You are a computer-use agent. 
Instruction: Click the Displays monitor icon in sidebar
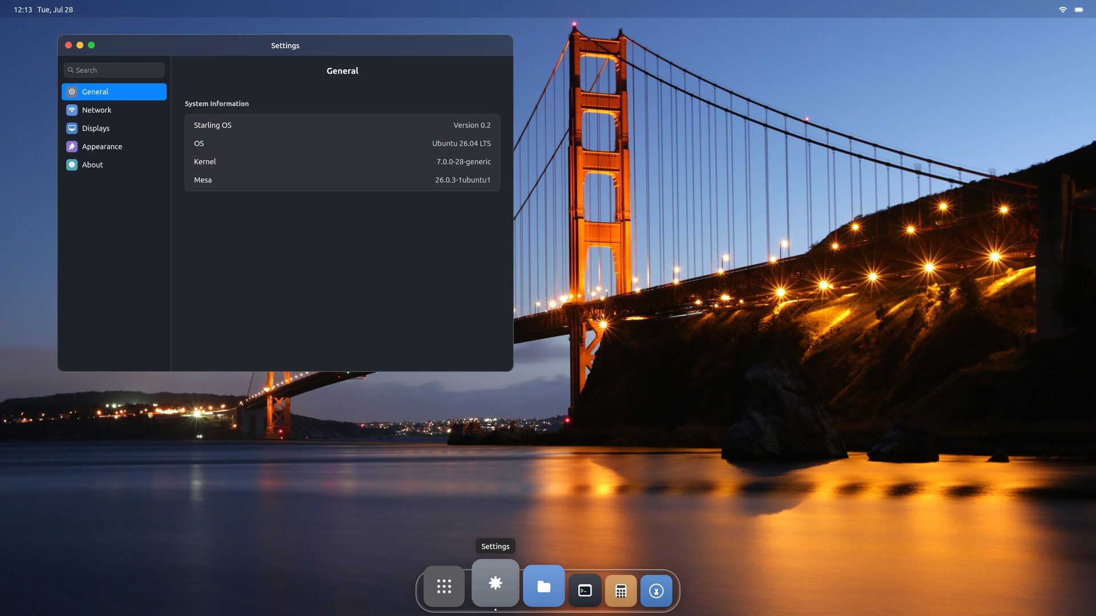click(x=72, y=128)
